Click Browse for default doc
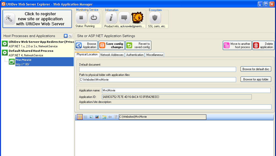 [x=256, y=69]
